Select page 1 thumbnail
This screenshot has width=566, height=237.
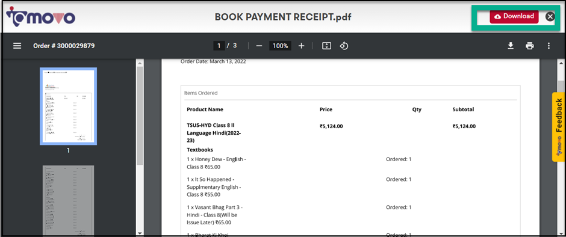(x=68, y=106)
